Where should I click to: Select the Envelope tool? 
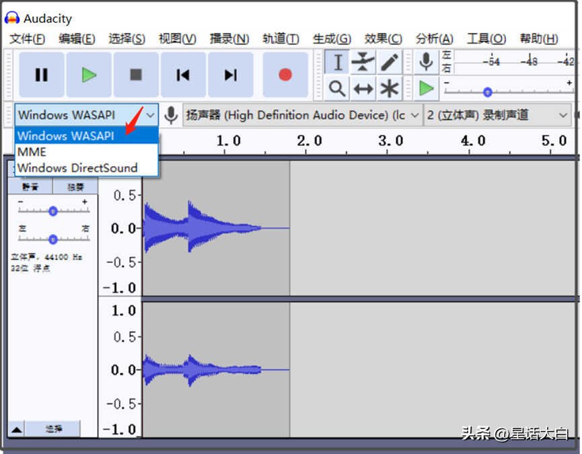click(x=363, y=62)
